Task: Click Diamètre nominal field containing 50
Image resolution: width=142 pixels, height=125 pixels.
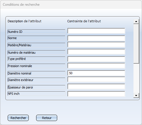Action: click(96, 73)
